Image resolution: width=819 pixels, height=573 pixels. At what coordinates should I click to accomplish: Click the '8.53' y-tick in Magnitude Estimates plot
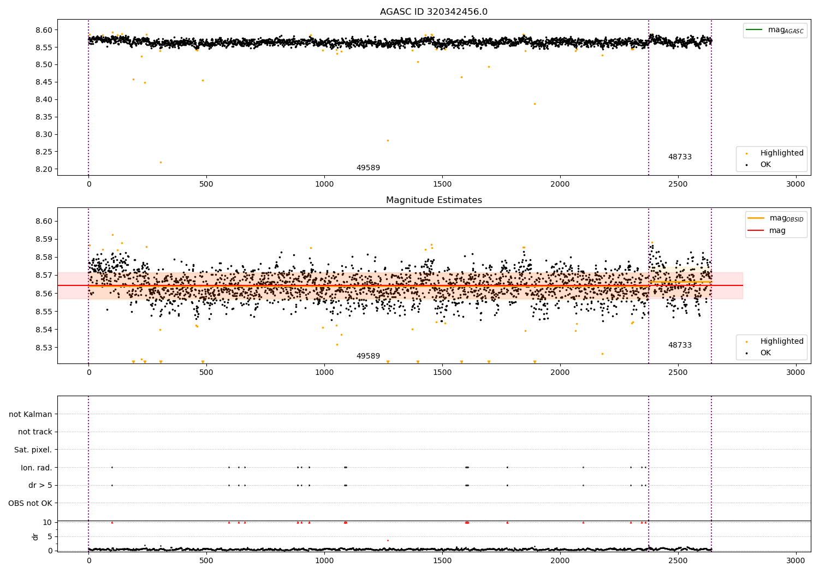[x=44, y=348]
